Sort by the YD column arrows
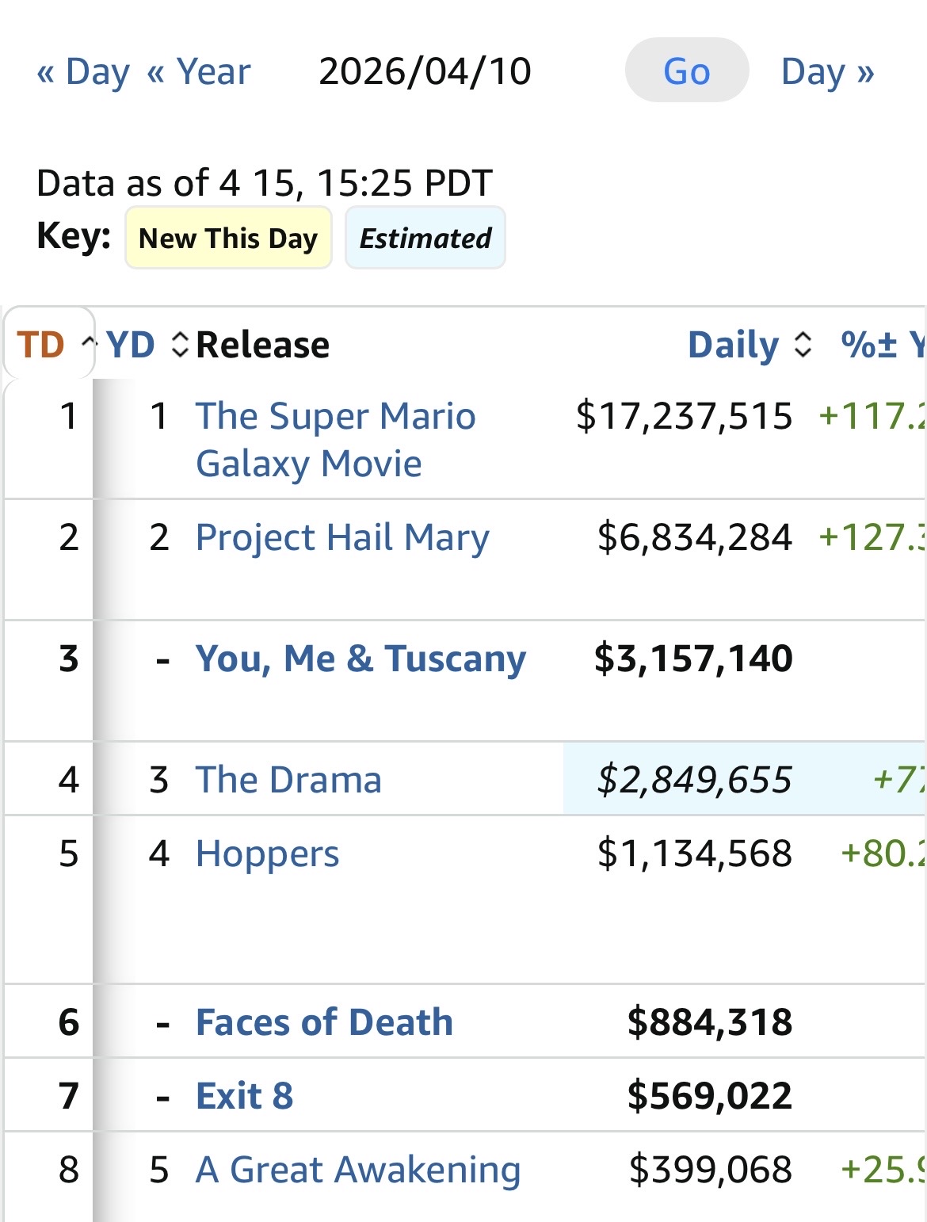 click(x=180, y=345)
